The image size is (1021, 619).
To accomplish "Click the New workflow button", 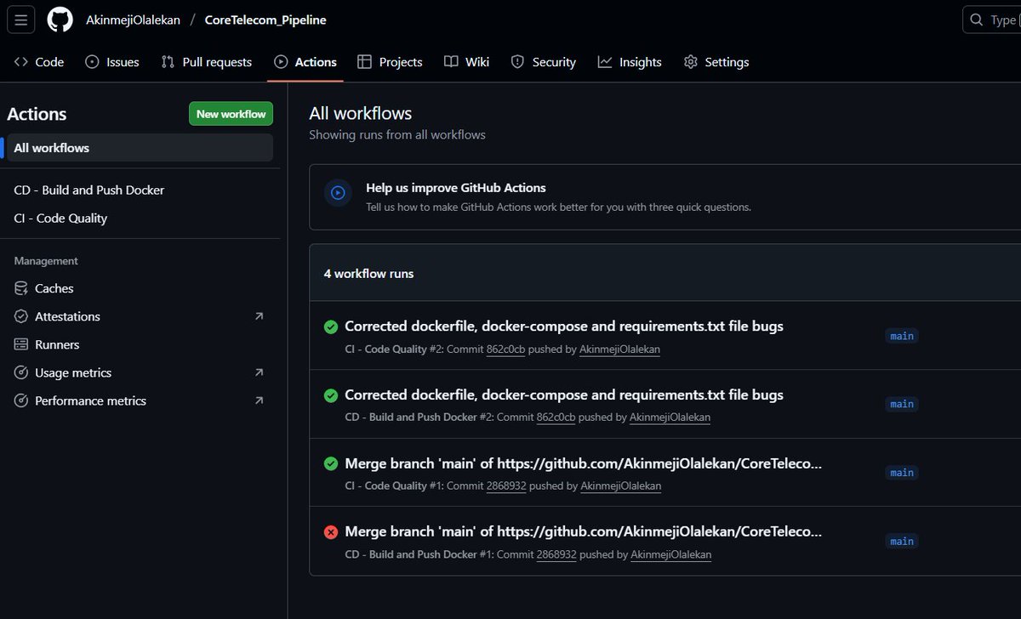I will pos(231,114).
